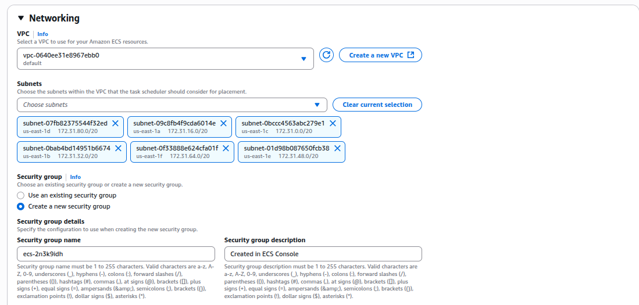Click the Networking section heading
This screenshot has height=305, width=639.
point(54,19)
